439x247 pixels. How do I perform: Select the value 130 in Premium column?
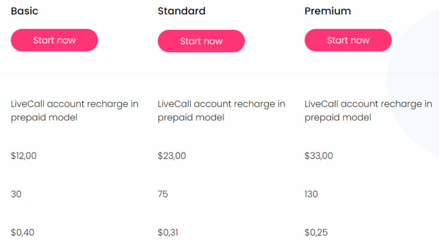311,194
